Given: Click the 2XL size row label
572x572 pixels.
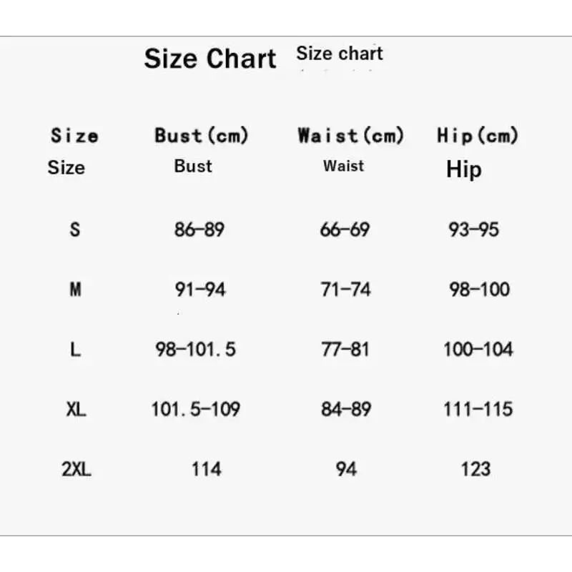Looking at the screenshot, I should click(x=76, y=469).
